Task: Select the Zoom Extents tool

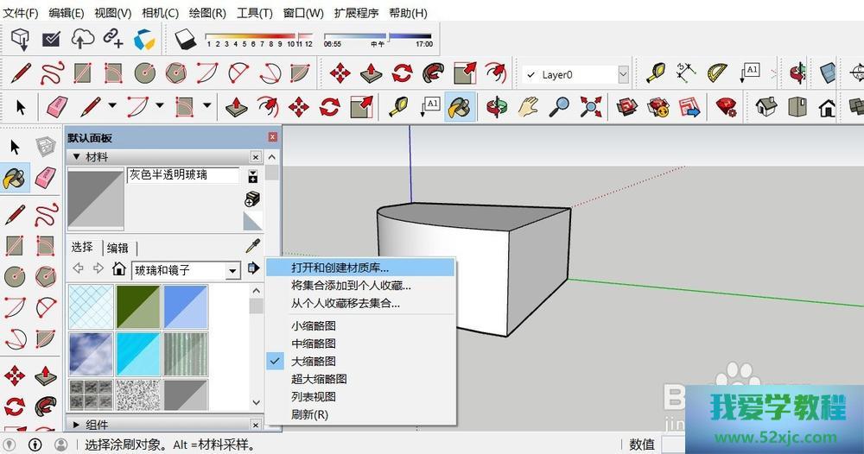Action: [591, 107]
